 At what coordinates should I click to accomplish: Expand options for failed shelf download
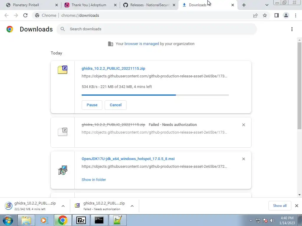pyautogui.click(x=132, y=206)
